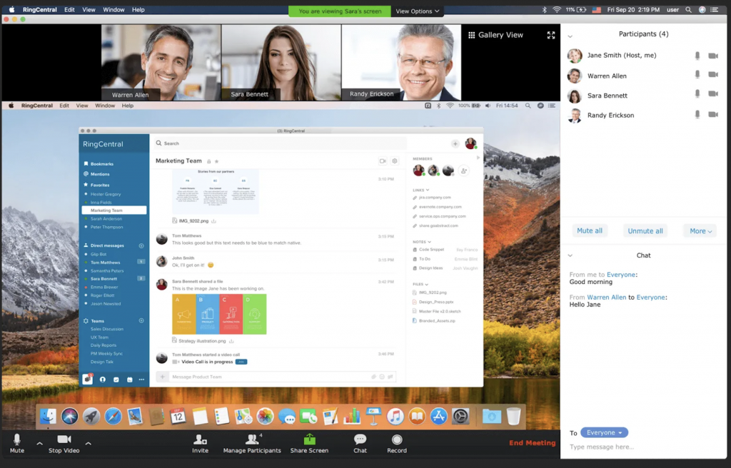This screenshot has height=468, width=731.
Task: Start a video call from Marketing Team header
Action: pos(383,161)
